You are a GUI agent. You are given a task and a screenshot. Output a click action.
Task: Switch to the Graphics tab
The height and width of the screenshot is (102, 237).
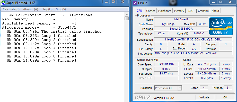click(x=203, y=11)
